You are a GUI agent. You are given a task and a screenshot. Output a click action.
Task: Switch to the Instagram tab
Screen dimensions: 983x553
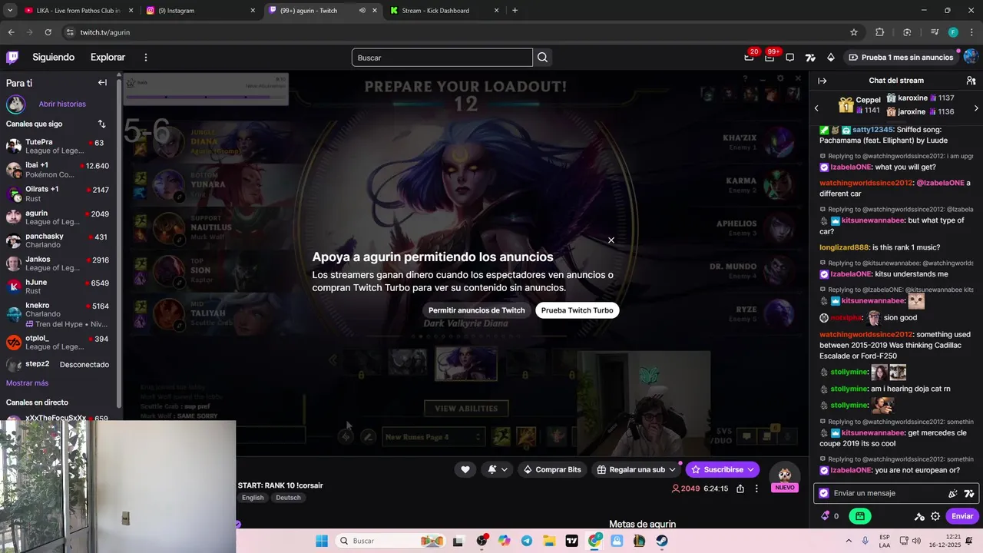pyautogui.click(x=201, y=11)
